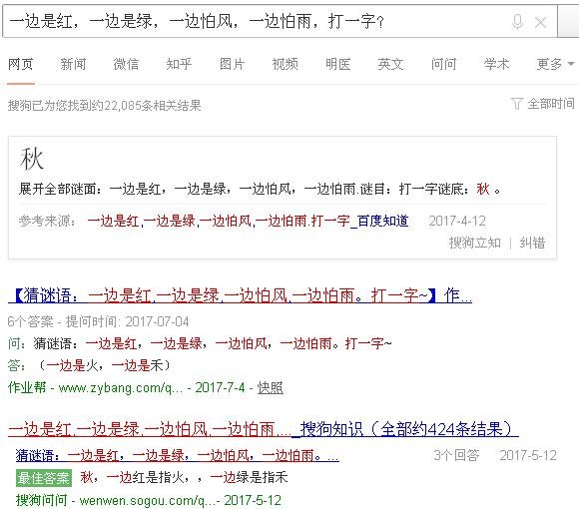Click the 纠错 report error link

pos(532,243)
